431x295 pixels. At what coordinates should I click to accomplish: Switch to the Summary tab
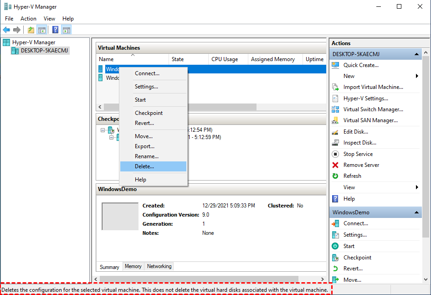[109, 267]
